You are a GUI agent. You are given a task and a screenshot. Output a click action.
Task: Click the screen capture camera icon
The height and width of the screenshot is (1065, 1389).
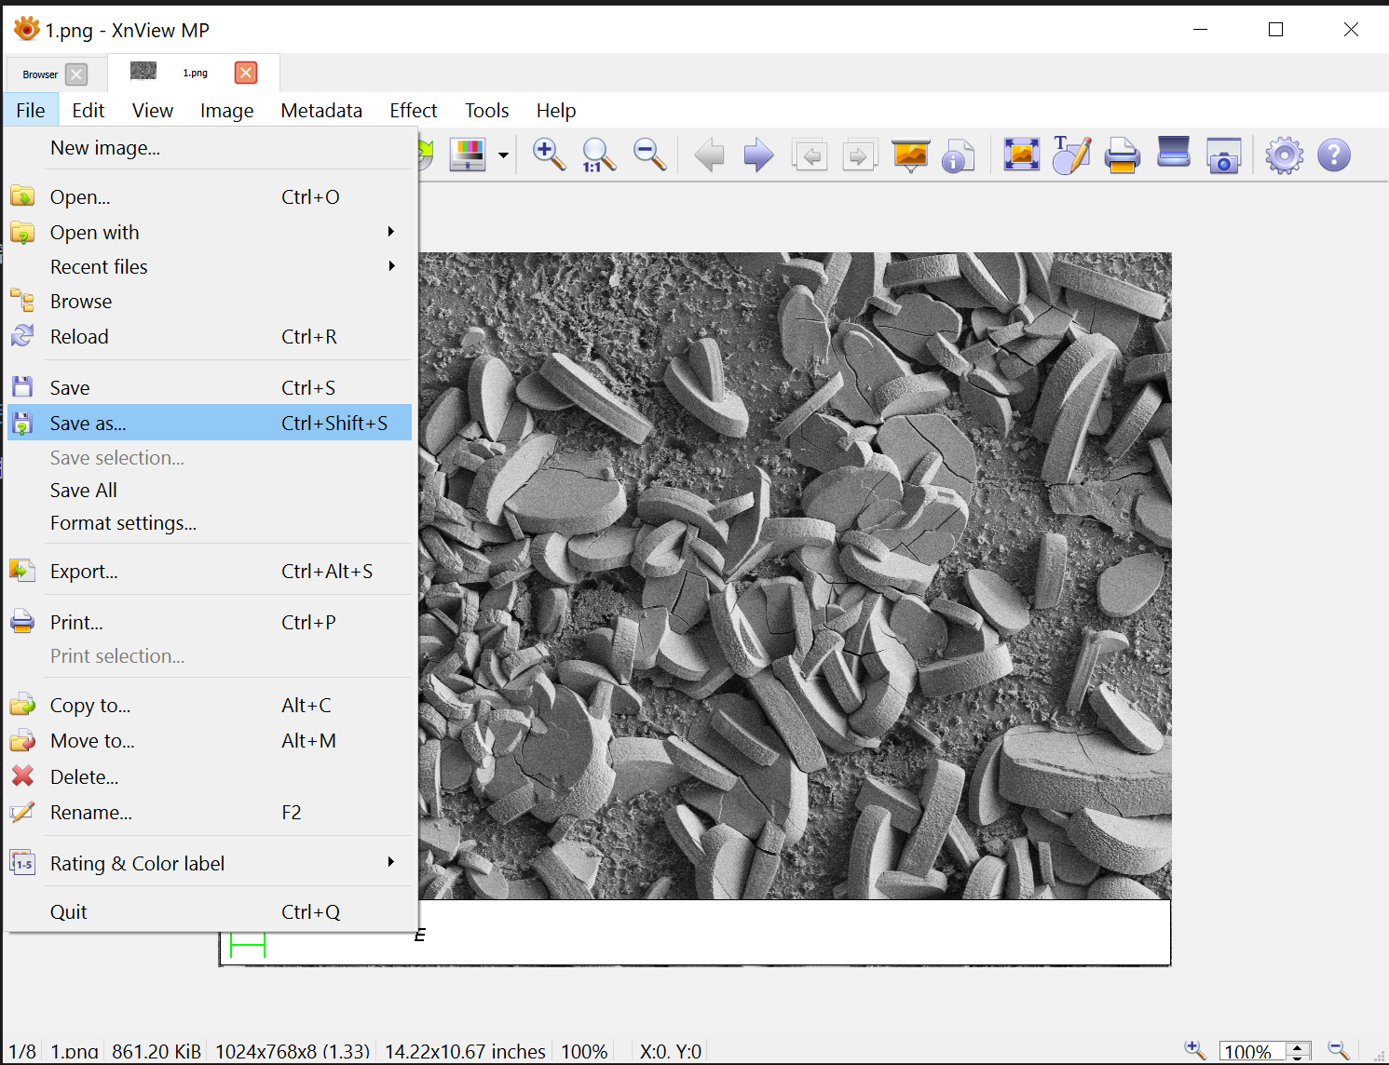coord(1223,155)
